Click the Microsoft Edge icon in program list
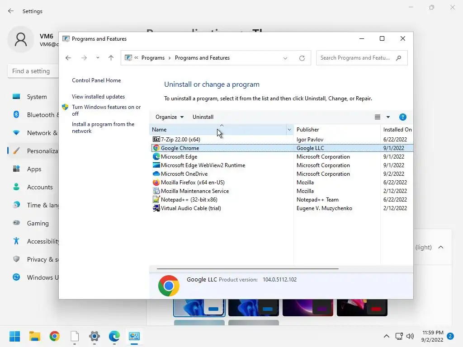The image size is (463, 347). [x=156, y=156]
